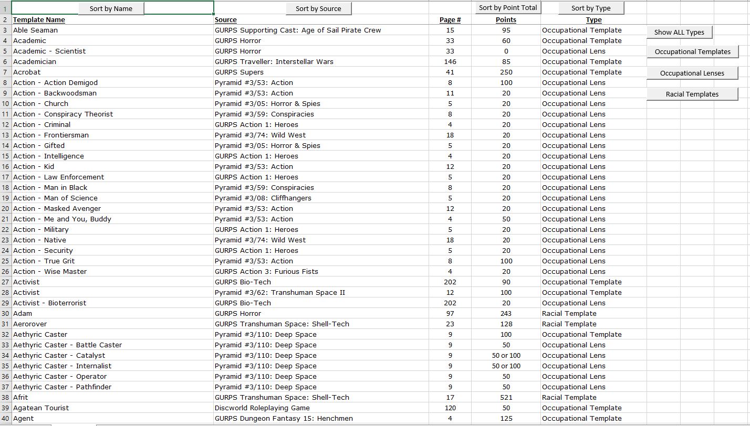Select Action - Man in Black cell

112,187
